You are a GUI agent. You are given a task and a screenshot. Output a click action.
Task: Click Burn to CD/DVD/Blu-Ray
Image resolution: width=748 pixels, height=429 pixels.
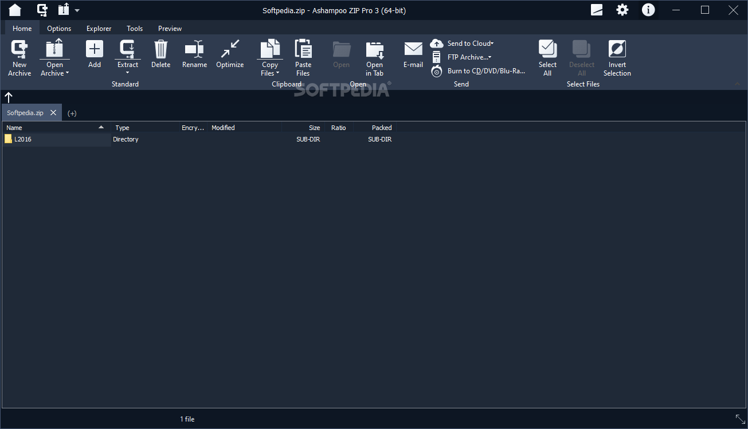click(477, 71)
